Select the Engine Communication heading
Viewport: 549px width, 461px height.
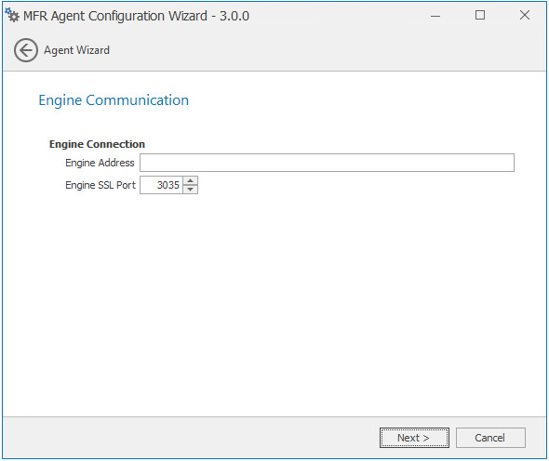tap(114, 100)
